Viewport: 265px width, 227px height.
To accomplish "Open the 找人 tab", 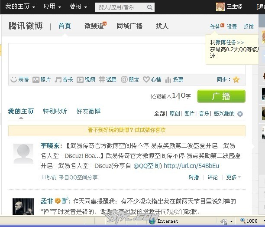I will [162, 26].
